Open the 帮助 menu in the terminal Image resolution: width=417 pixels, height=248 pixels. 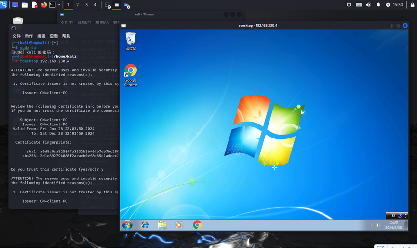tap(66, 36)
